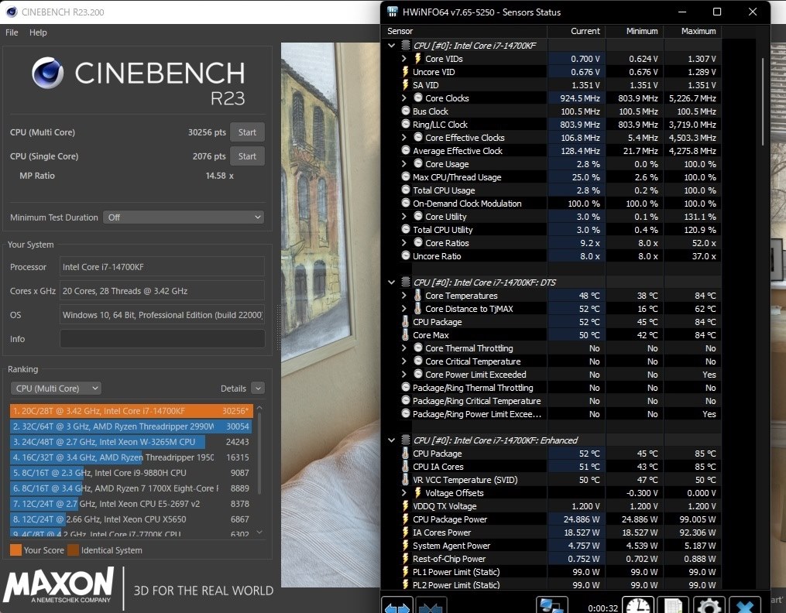786x613 pixels.
Task: Select ranking entry Intel Core i7-14700KF
Action: click(x=132, y=411)
